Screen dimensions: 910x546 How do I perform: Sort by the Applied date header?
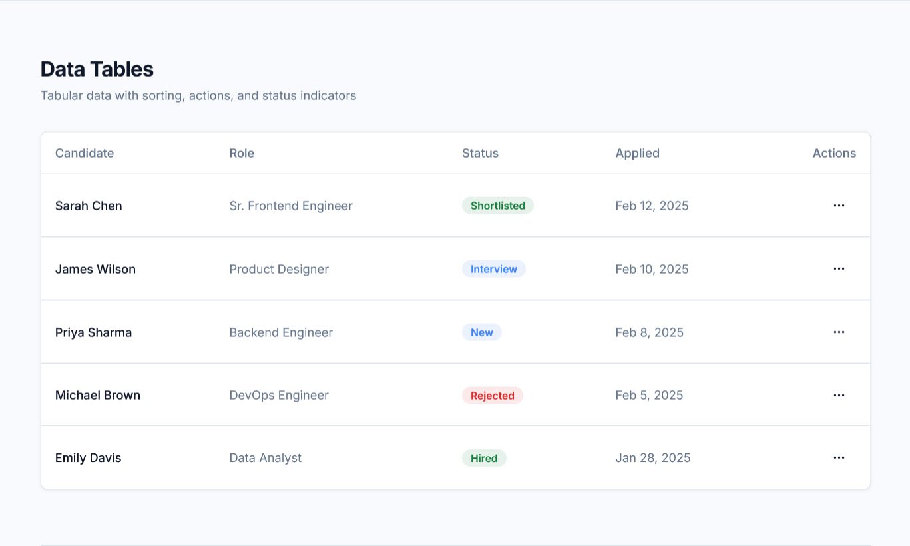(637, 153)
